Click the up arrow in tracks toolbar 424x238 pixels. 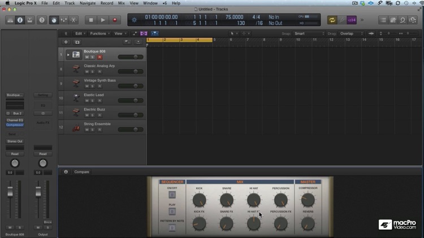[66, 33]
